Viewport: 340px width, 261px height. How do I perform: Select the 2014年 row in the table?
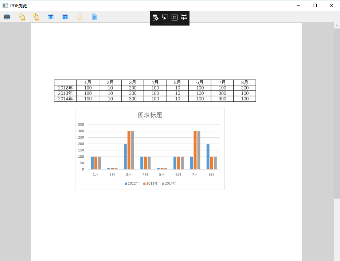65,99
